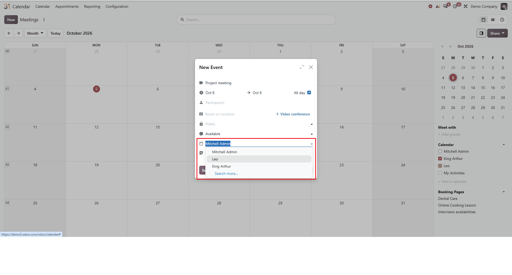Expand New Event dialog to full form
The image size is (512, 275).
tap(302, 67)
